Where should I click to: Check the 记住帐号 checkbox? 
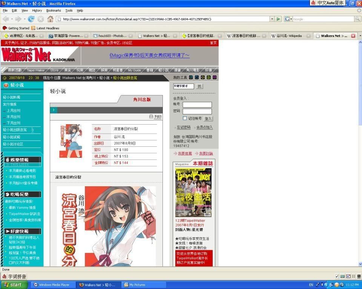pos(185,118)
